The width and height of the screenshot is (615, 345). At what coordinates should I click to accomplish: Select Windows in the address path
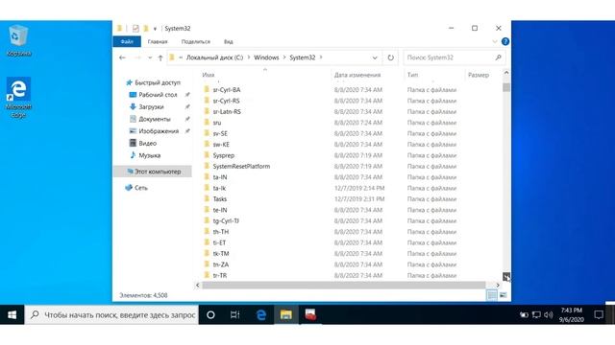[266, 57]
